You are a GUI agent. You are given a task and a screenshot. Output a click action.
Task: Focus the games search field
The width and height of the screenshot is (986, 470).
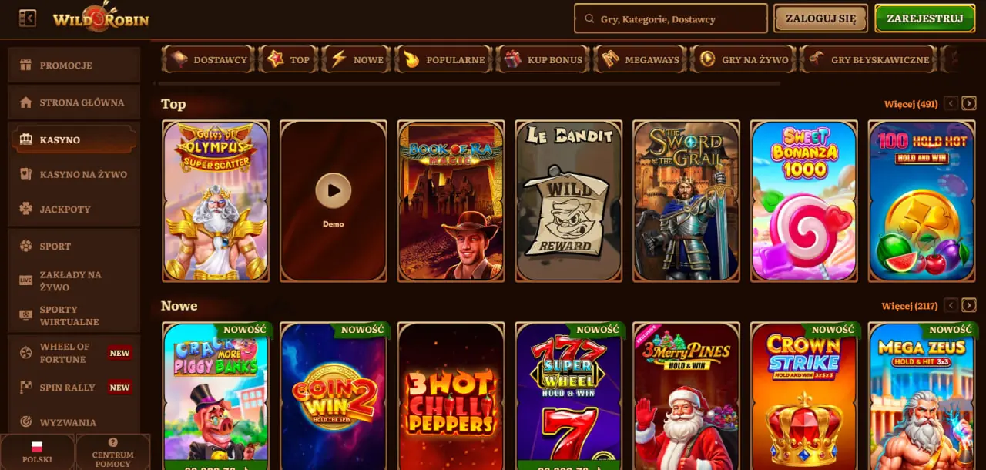point(670,18)
